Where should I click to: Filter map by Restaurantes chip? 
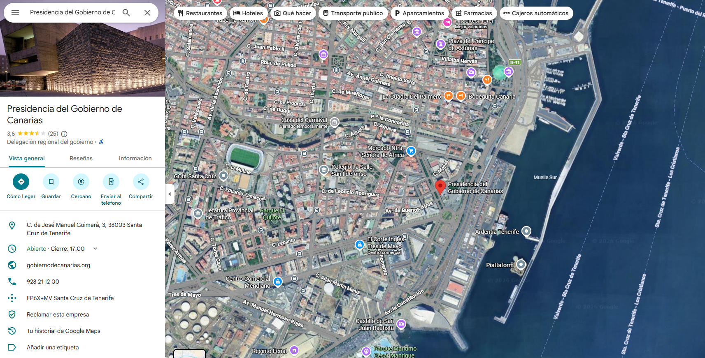(x=200, y=13)
